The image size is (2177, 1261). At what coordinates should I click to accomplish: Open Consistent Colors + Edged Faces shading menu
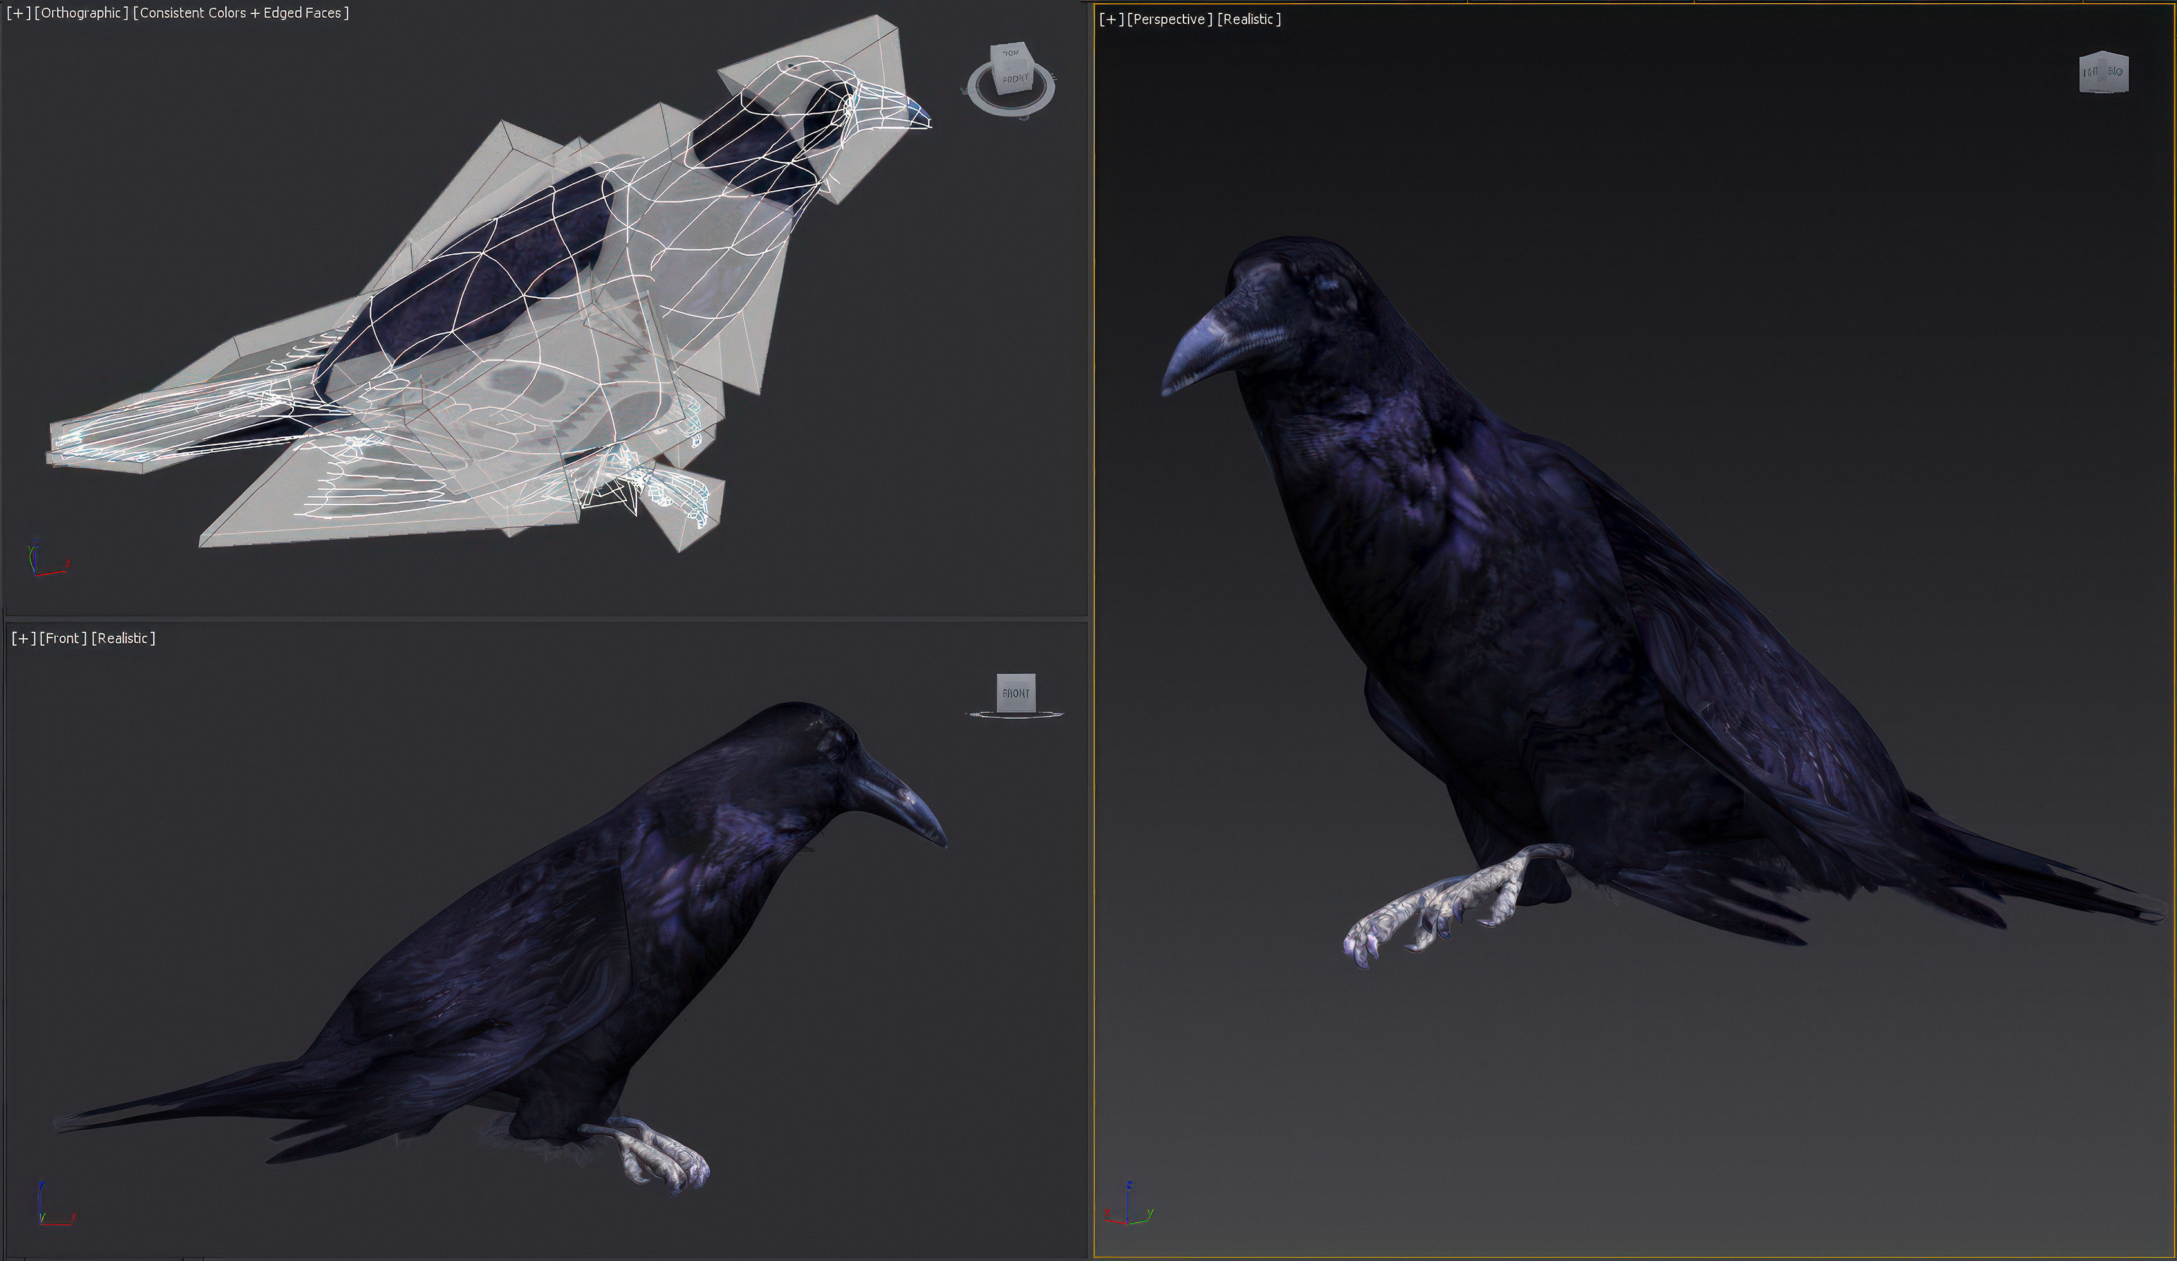[241, 13]
